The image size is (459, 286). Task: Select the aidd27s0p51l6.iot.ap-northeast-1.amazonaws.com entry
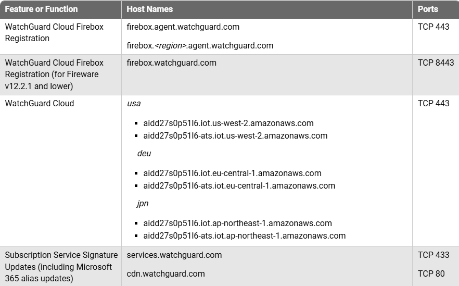[237, 223]
